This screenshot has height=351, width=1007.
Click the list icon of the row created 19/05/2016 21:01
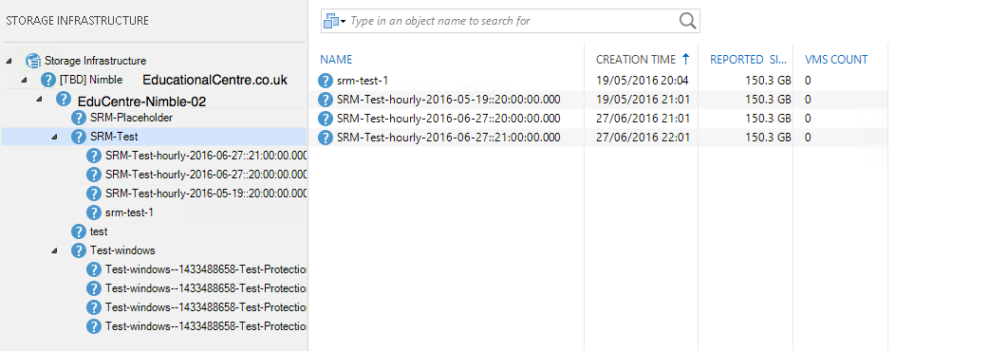tap(326, 100)
